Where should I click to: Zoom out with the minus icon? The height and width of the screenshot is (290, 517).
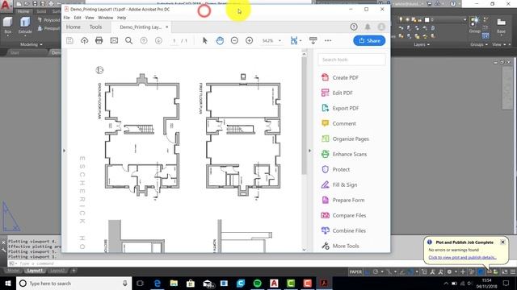[234, 40]
